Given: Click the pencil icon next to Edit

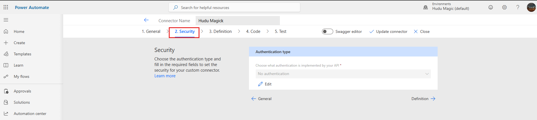Looking at the screenshot, I should [260, 84].
